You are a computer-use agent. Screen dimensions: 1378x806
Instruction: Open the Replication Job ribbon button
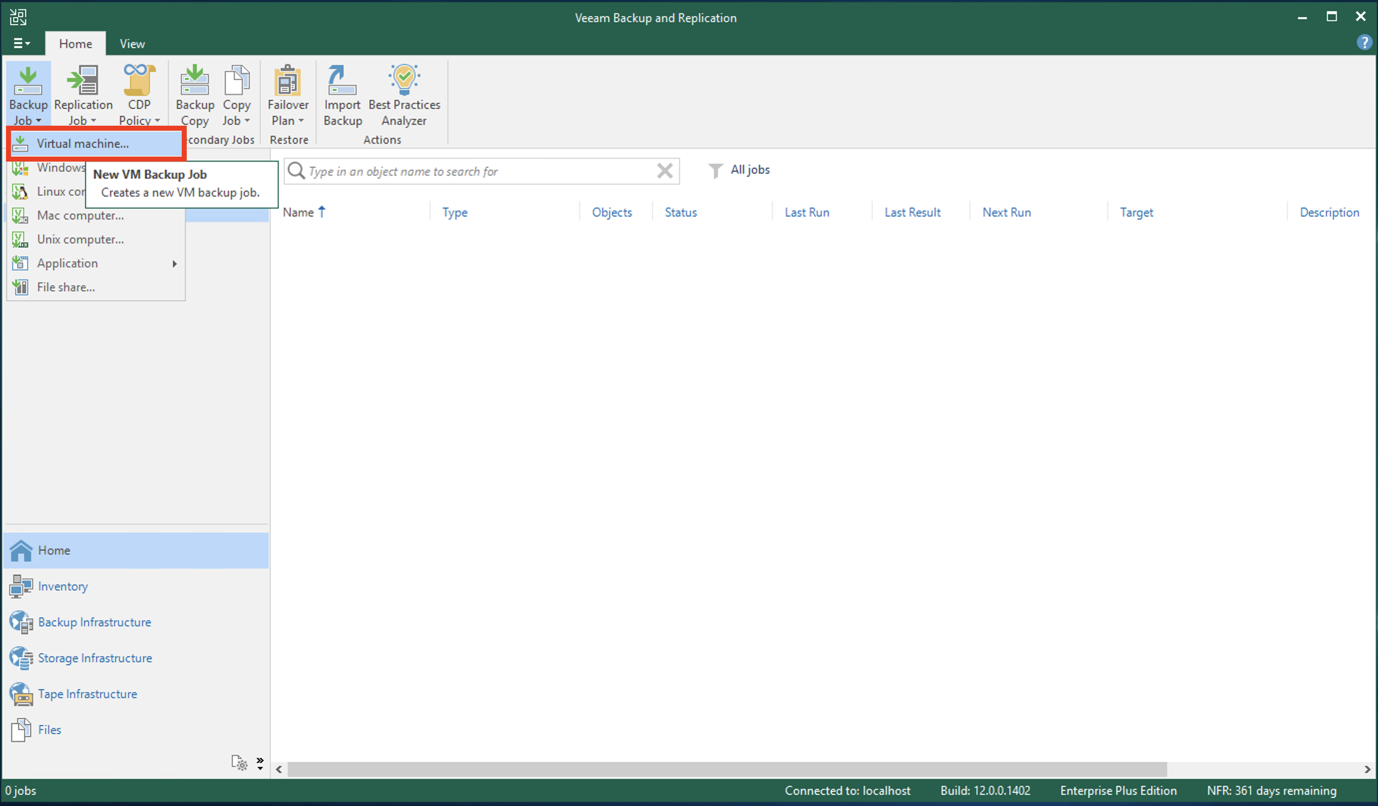click(83, 95)
